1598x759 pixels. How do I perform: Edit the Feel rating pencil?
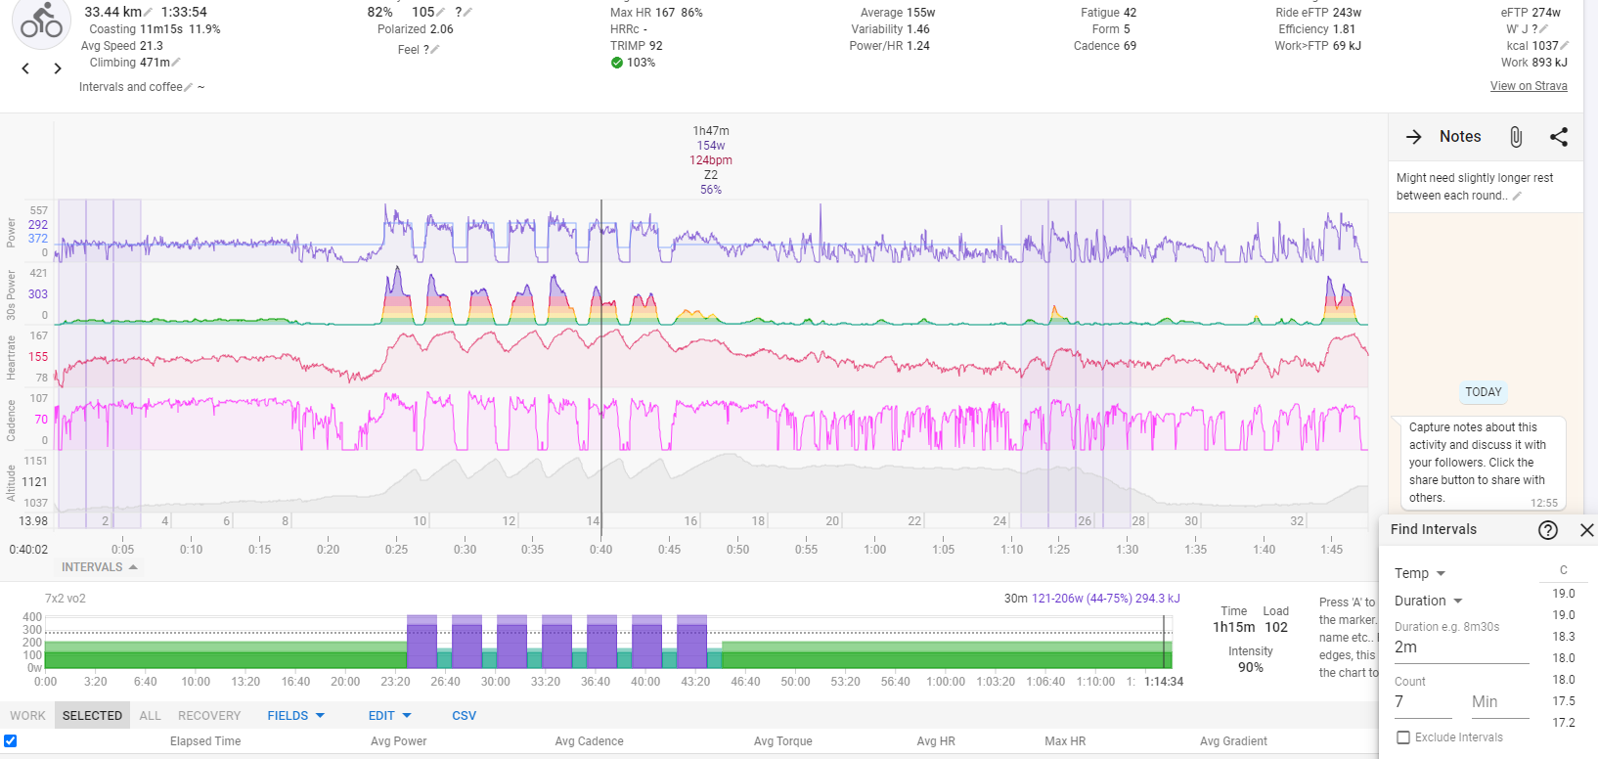435,50
